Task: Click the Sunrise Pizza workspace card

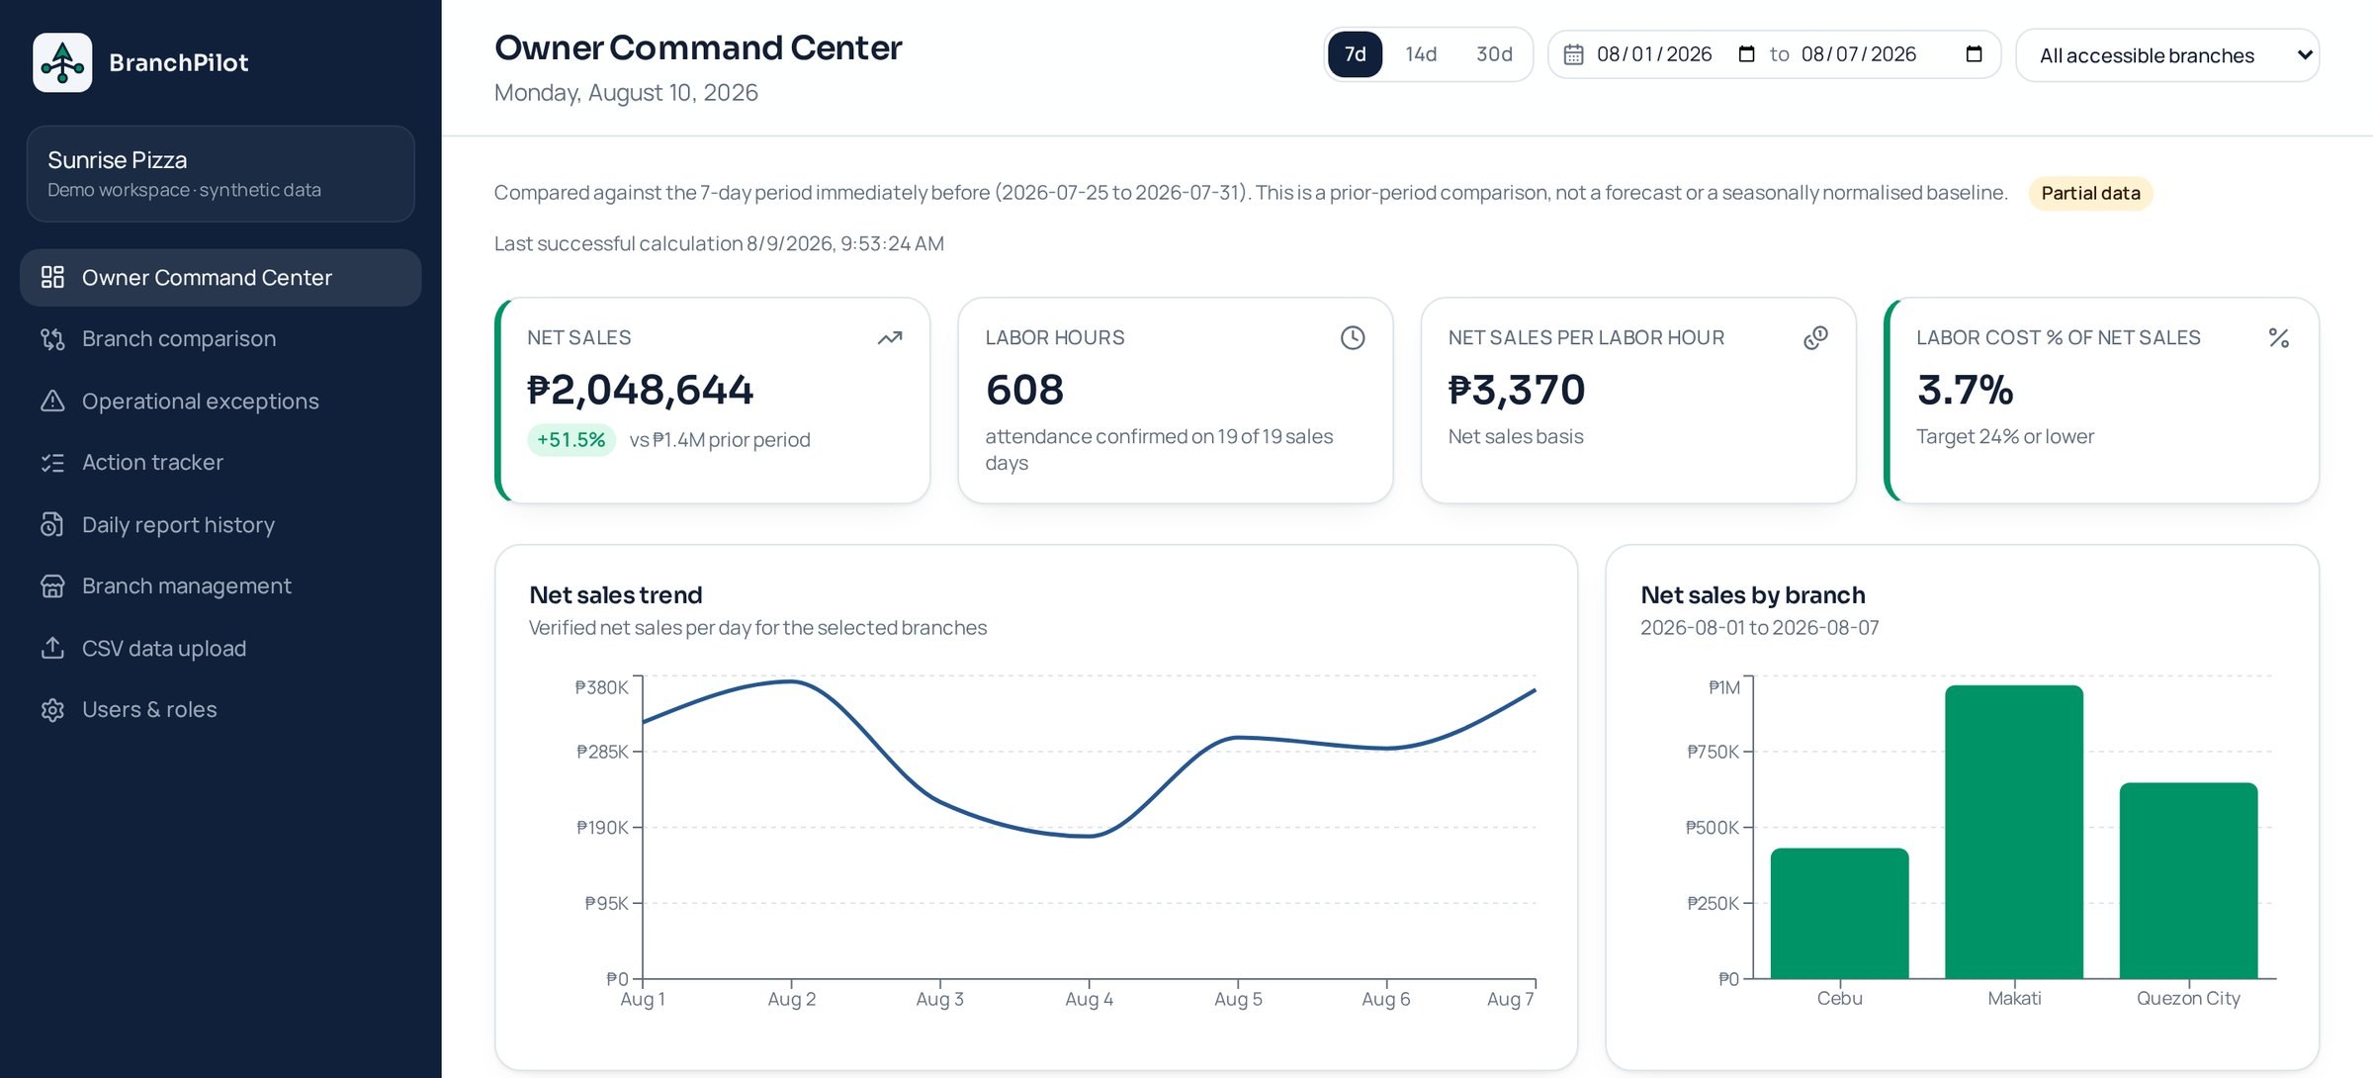Action: 220,173
